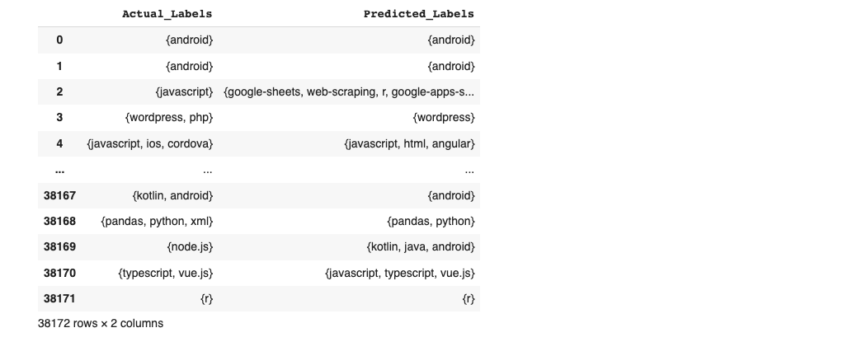This screenshot has width=862, height=342.
Task: Select the {javascript, ios, cordova} cell
Action: (149, 144)
